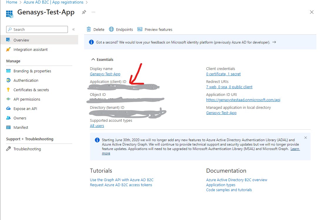Click the Object ID label
Image resolution: width=320 pixels, height=220 pixels.
coord(98,94)
